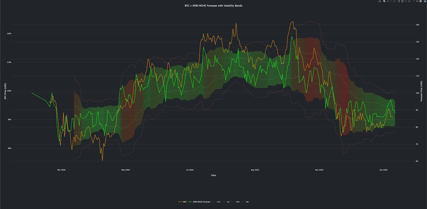Select the Zoom magnifier tool in modebar
The width and height of the screenshot is (427, 209).
(384, 1)
